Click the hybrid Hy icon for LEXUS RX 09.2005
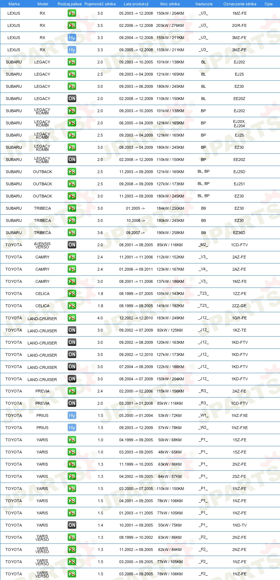The image size is (280, 580). 72,50
